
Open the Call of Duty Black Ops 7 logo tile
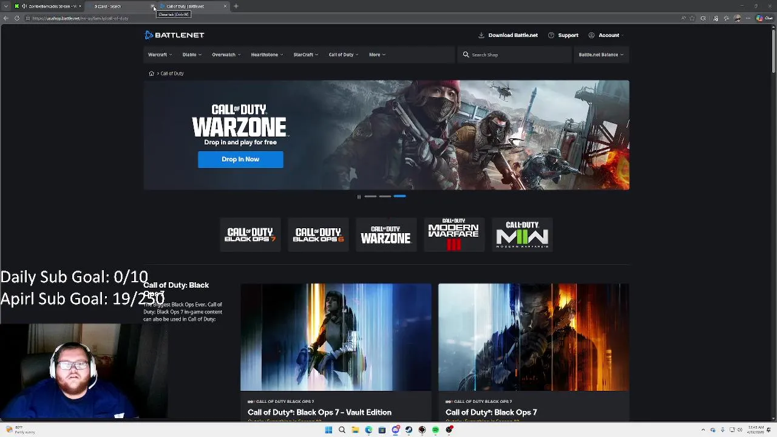pos(250,235)
